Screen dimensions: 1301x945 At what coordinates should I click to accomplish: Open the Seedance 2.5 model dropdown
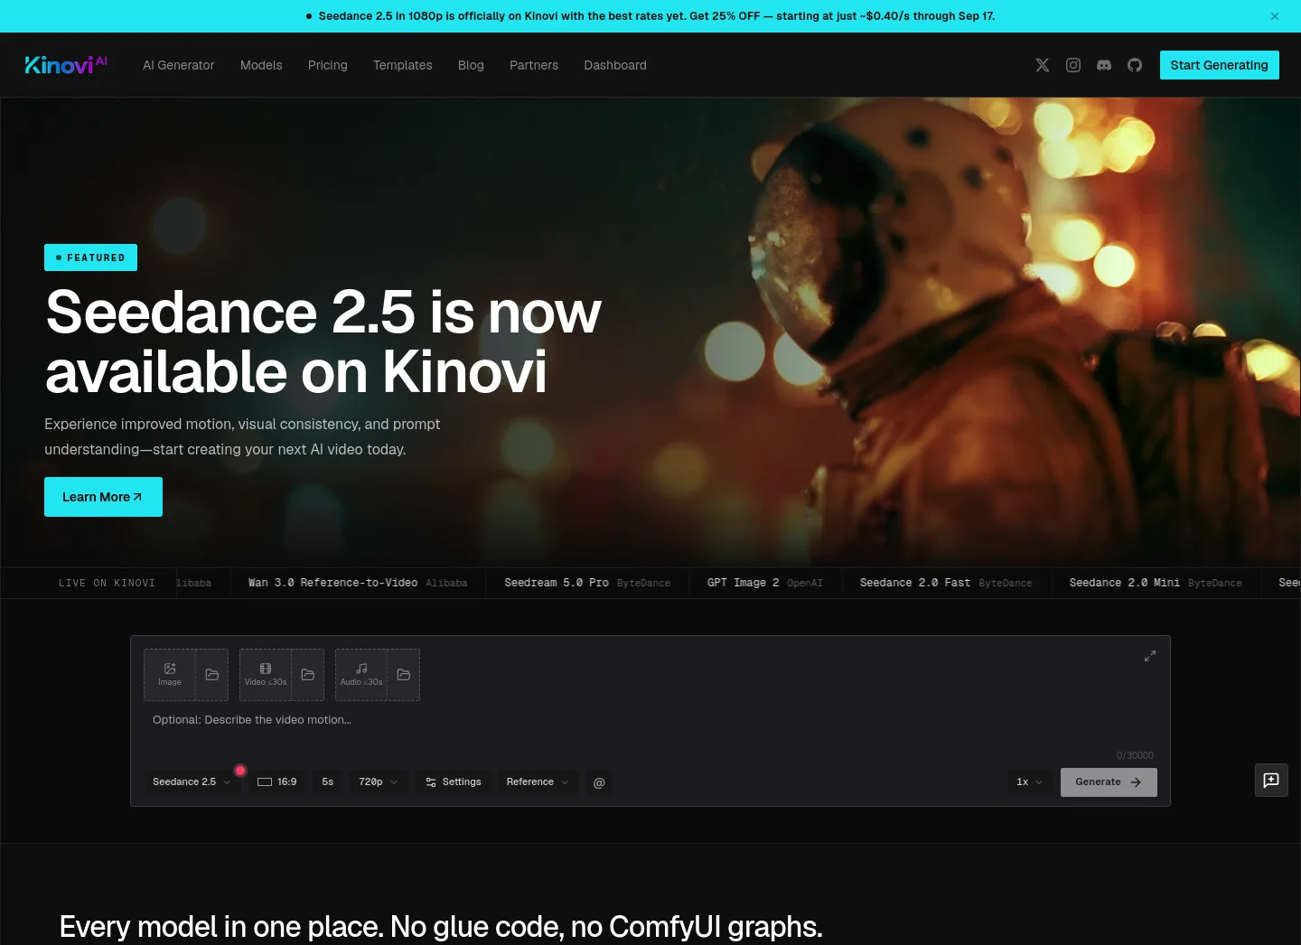(192, 782)
